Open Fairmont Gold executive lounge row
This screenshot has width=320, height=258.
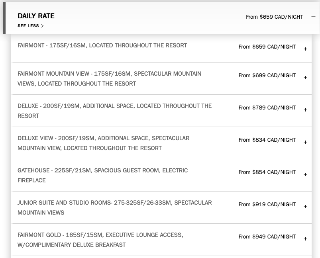(100, 240)
